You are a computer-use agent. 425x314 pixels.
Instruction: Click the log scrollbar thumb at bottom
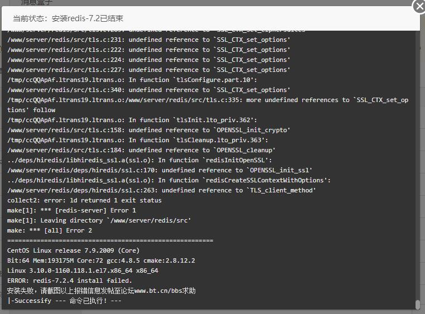(x=417, y=305)
